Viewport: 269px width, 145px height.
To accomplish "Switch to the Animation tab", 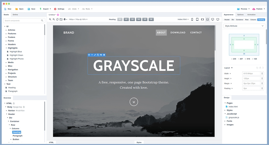I will (x=251, y=15).
